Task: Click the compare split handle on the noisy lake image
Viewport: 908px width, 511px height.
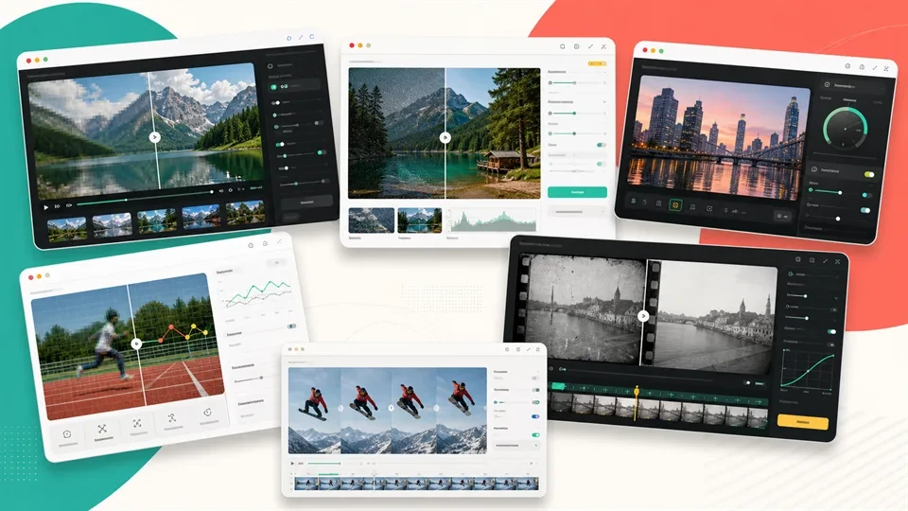Action: click(x=445, y=137)
